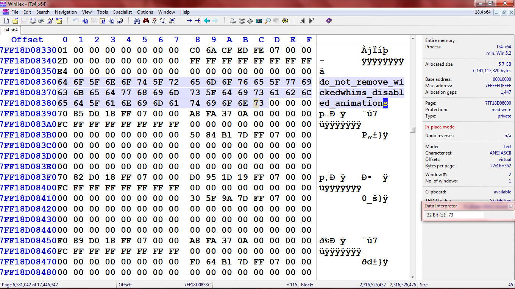Open the Options menu
The height and width of the screenshot is (289, 515).
coord(145,12)
